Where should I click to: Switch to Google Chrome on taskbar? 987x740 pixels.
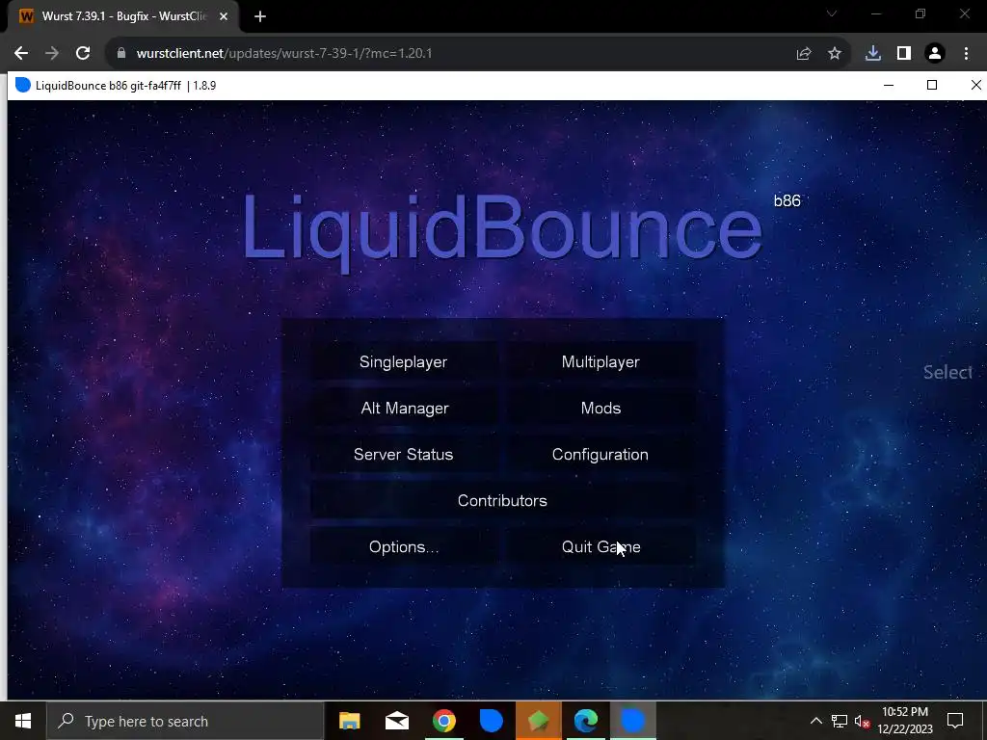pyautogui.click(x=443, y=721)
